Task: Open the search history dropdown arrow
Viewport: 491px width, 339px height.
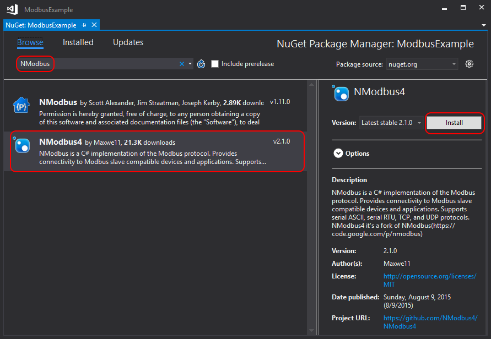Action: pos(190,64)
